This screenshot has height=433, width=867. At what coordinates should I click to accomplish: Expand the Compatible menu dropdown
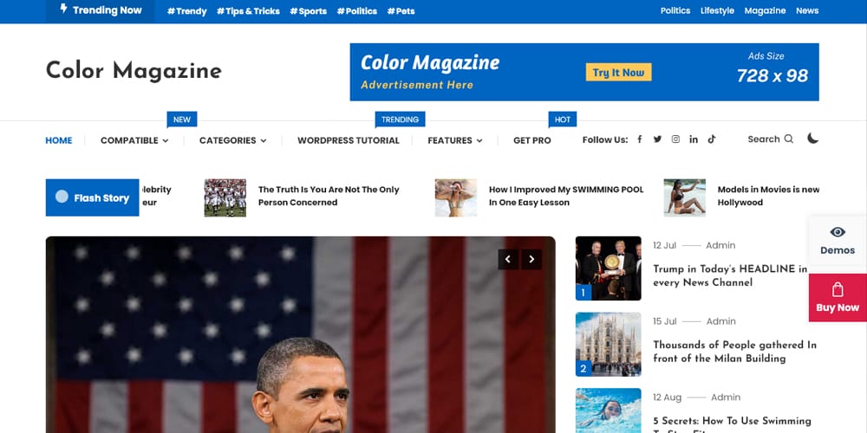click(x=134, y=140)
